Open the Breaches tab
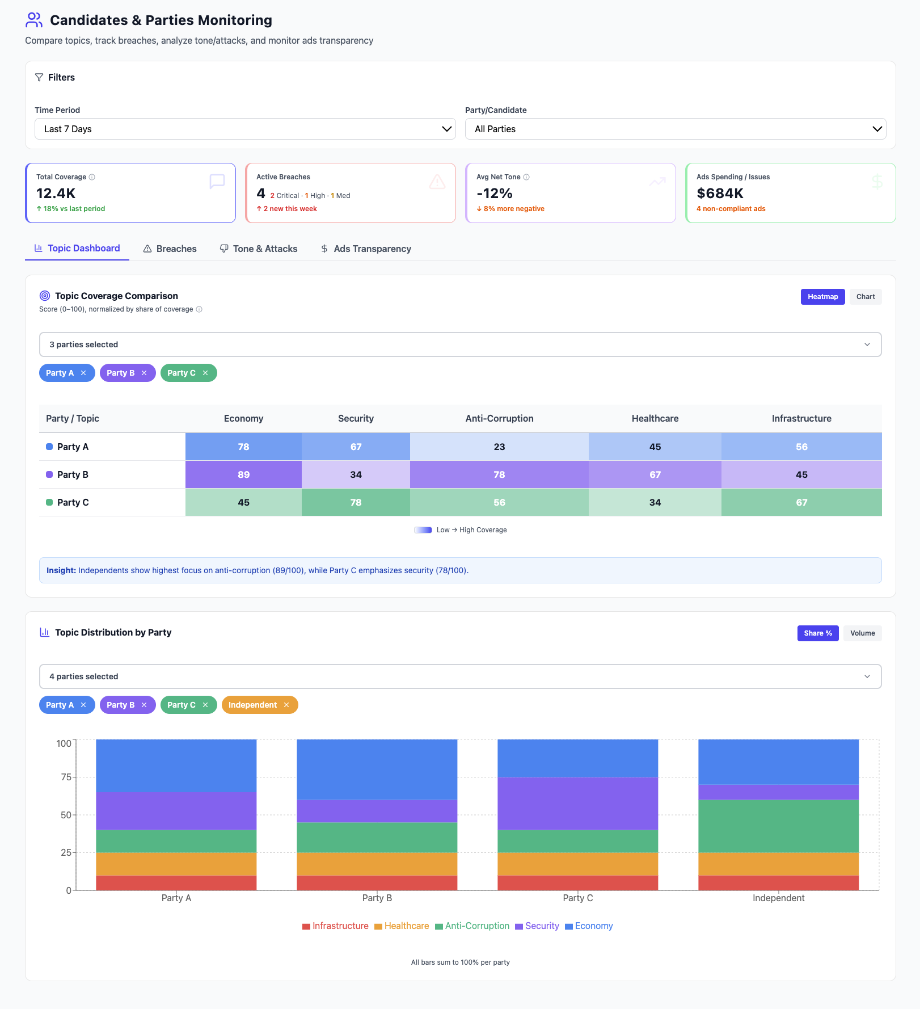 pos(170,249)
